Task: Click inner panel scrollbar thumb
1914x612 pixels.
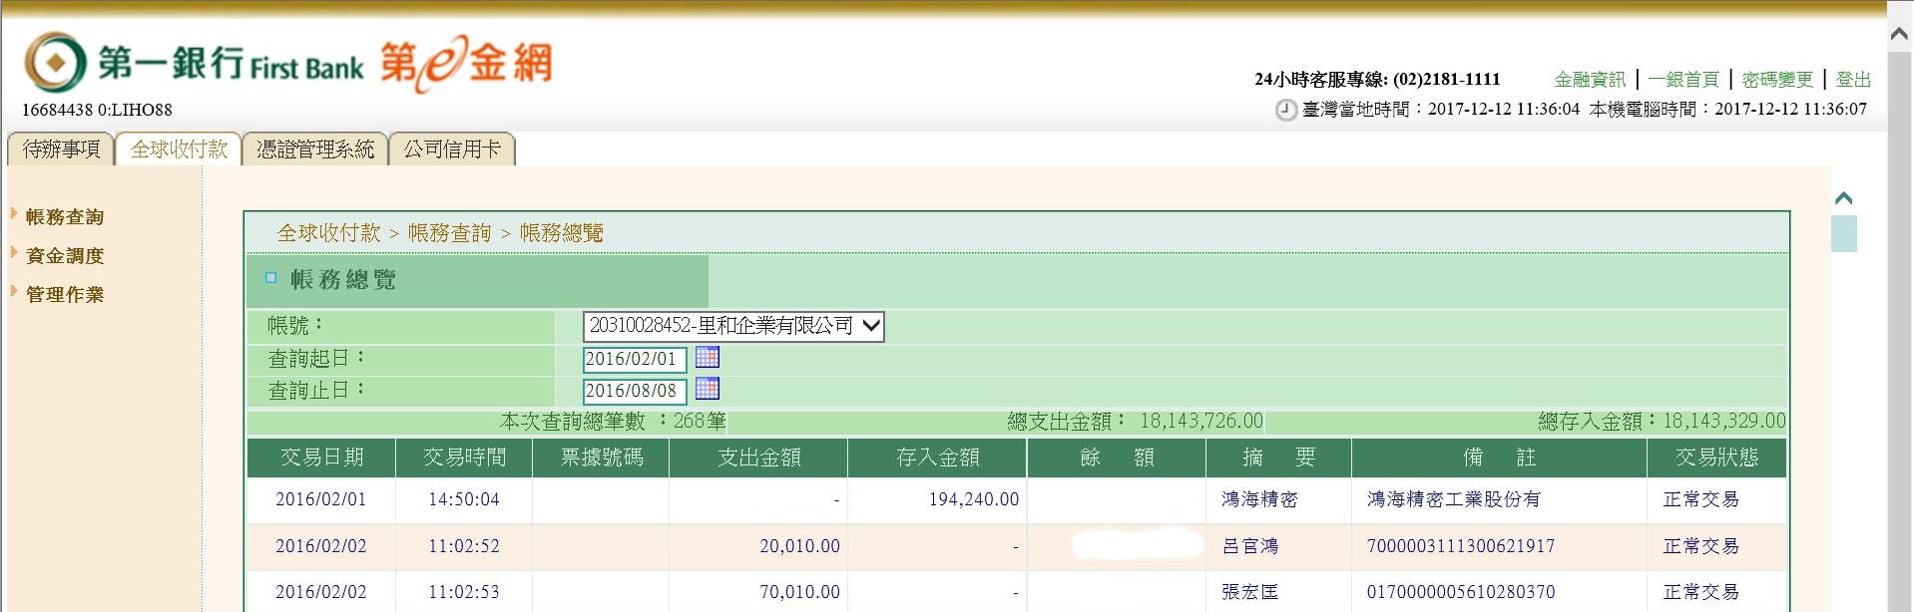Action: click(1844, 234)
